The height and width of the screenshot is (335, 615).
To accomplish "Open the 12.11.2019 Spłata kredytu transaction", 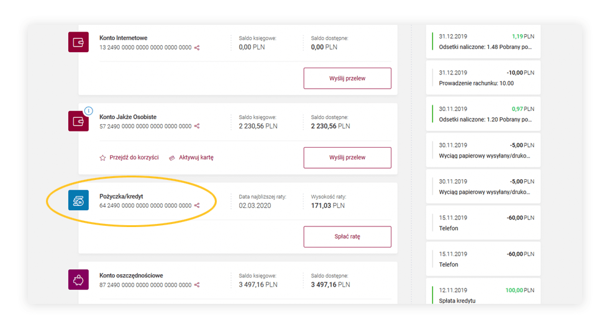I will click(x=483, y=295).
